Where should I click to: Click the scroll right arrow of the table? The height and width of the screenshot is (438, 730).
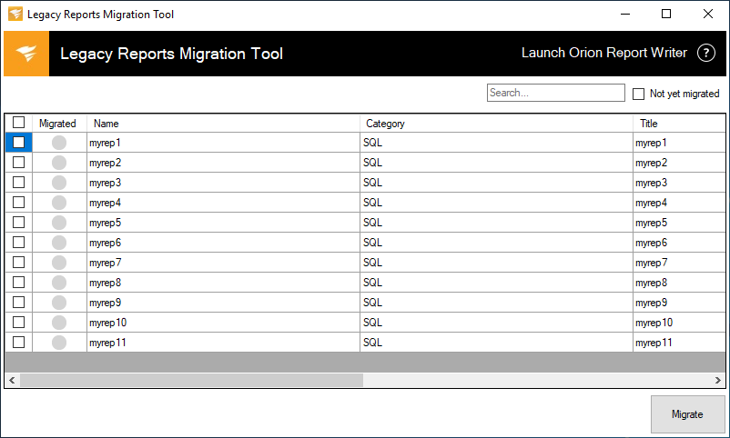click(x=718, y=380)
